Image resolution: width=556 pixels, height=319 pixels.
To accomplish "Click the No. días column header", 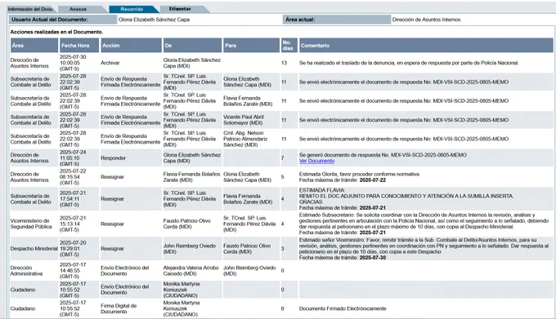I will (x=289, y=45).
